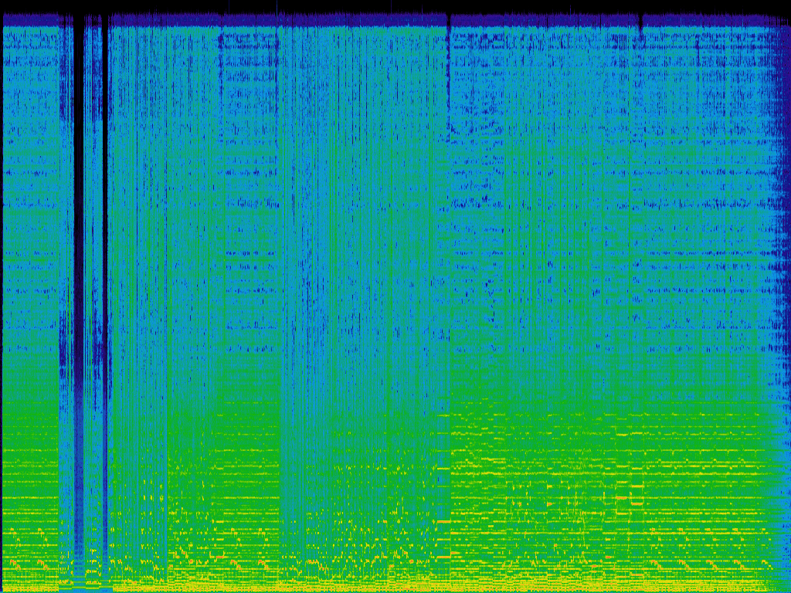Click the sharp vertical transition in the lower middle
This screenshot has width=791, height=593.
tap(450, 463)
